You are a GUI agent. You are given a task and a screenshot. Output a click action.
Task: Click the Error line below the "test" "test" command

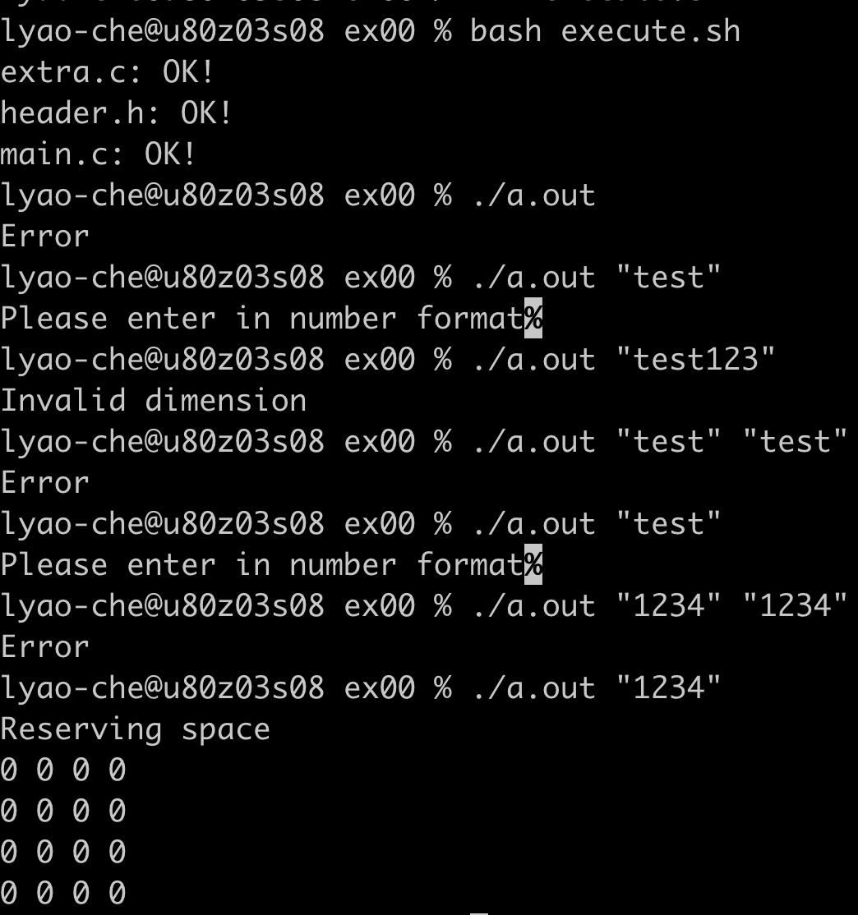tap(44, 483)
